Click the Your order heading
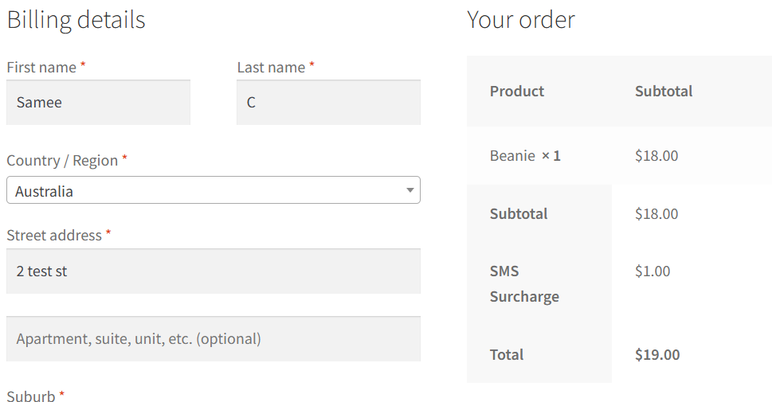 pyautogui.click(x=521, y=20)
